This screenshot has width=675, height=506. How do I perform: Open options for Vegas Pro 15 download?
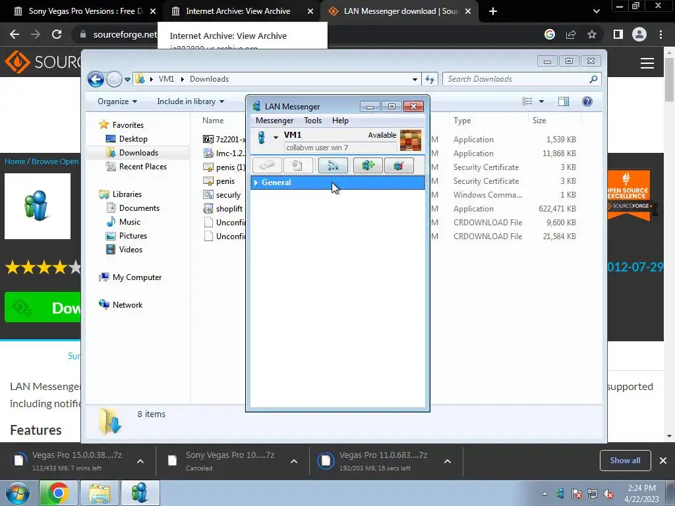click(x=140, y=461)
